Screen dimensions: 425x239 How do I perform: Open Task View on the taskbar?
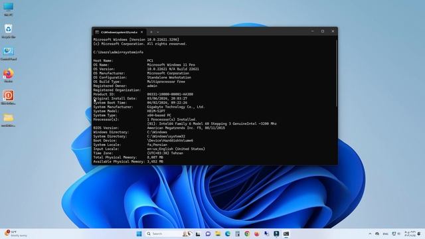(x=198, y=234)
